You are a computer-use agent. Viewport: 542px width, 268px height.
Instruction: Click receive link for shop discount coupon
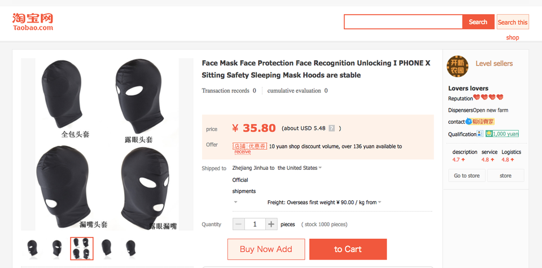point(243,152)
